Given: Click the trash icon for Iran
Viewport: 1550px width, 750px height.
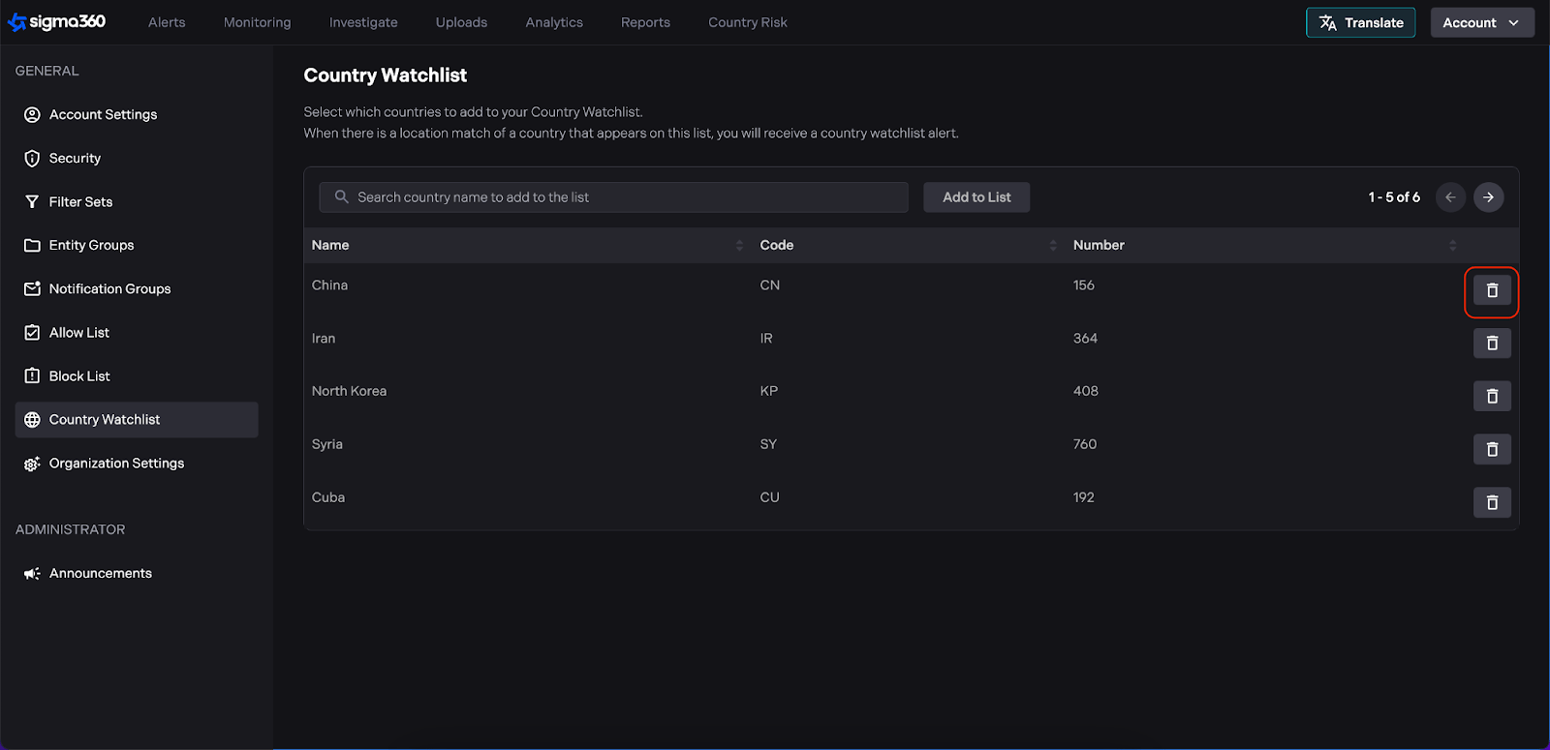Looking at the screenshot, I should click(1492, 344).
